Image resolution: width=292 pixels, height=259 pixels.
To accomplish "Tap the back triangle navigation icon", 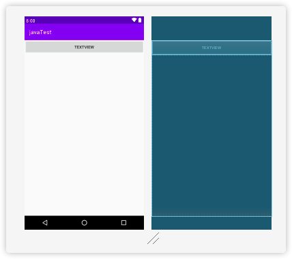I will tap(45, 223).
